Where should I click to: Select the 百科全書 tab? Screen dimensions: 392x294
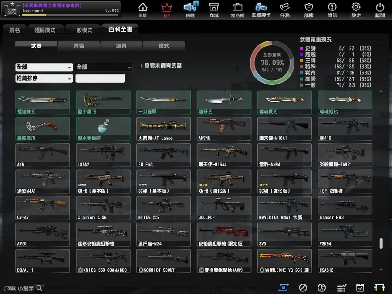pyautogui.click(x=120, y=29)
